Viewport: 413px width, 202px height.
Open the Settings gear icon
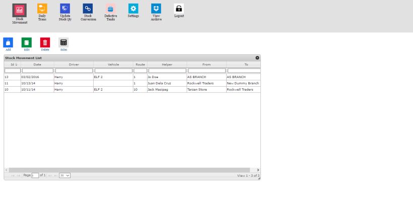[133, 9]
